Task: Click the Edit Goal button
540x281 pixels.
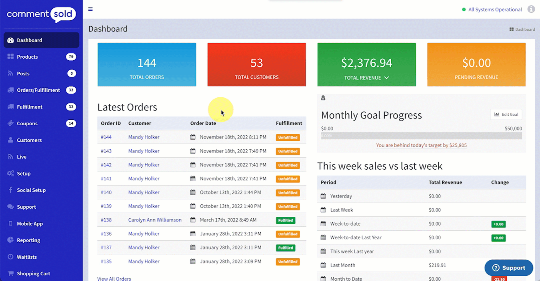Action: (506, 115)
